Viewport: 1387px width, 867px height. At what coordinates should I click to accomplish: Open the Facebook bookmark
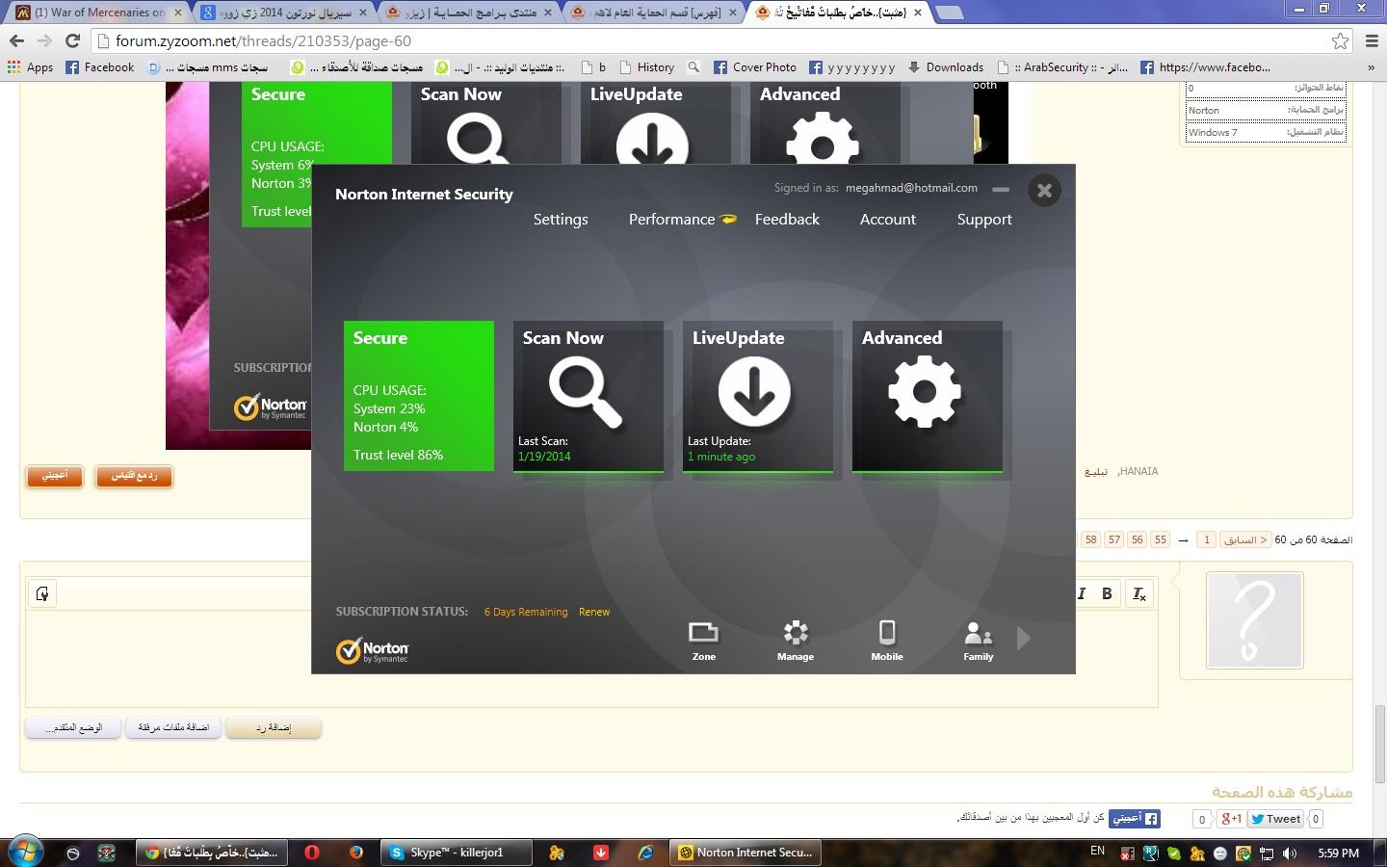[100, 67]
